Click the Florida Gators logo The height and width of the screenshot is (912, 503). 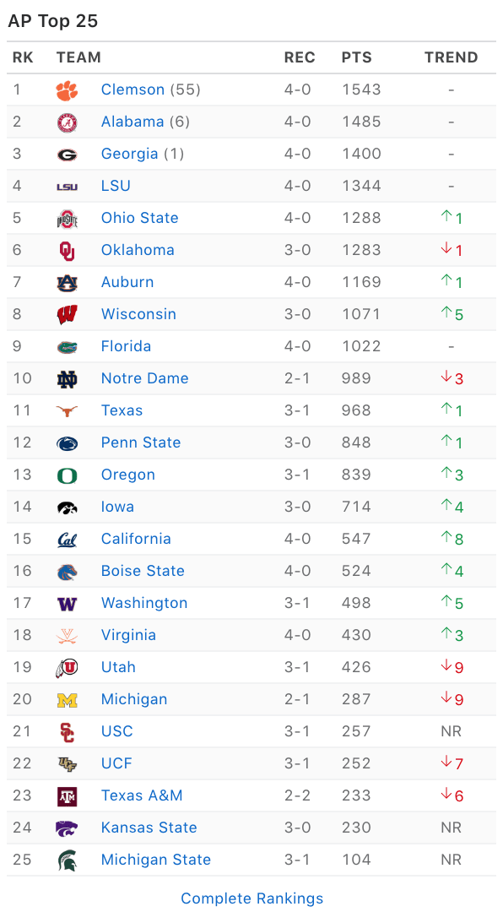67,347
